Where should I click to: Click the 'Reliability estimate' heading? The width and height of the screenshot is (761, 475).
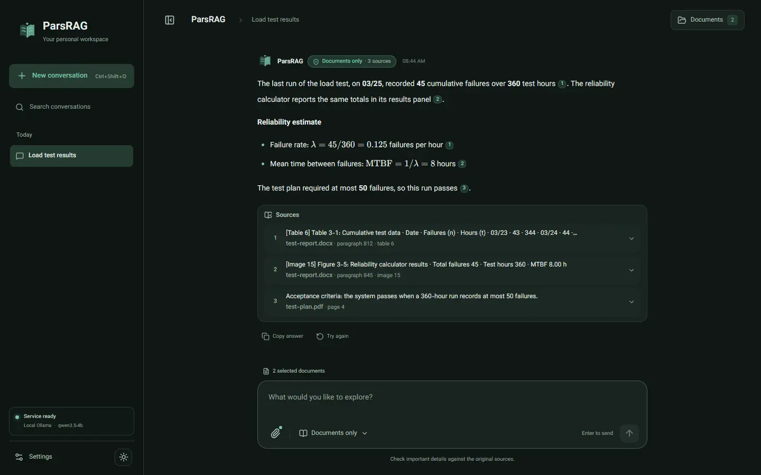click(289, 122)
